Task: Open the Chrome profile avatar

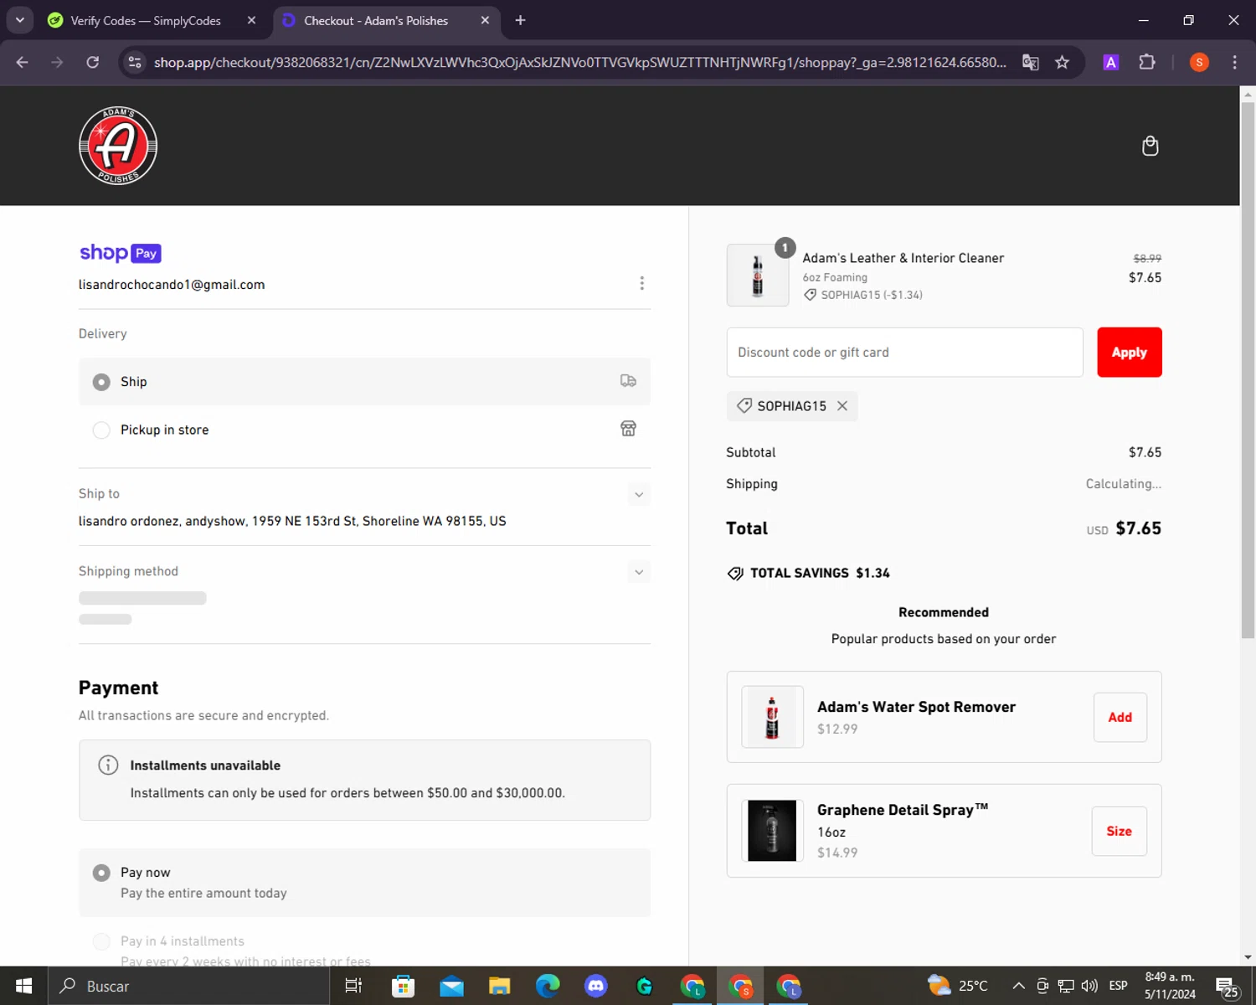Action: (1199, 62)
